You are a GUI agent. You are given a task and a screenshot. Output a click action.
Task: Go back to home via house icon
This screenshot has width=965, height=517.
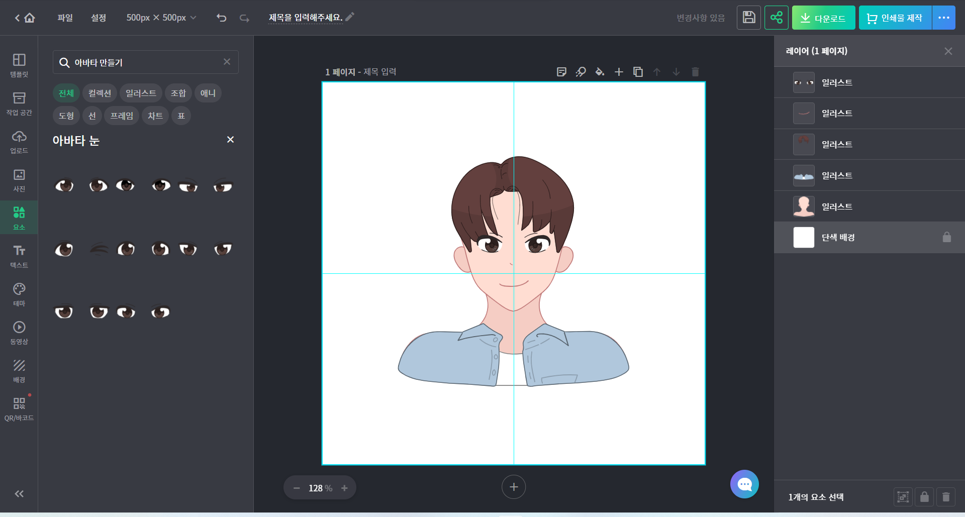30,18
